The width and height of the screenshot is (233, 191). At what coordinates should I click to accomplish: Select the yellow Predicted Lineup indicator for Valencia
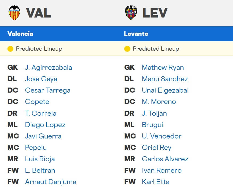point(11,49)
